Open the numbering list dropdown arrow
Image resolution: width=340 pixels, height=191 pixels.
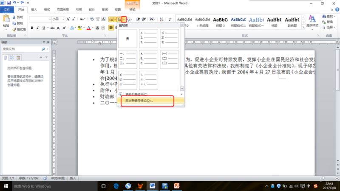124,19
